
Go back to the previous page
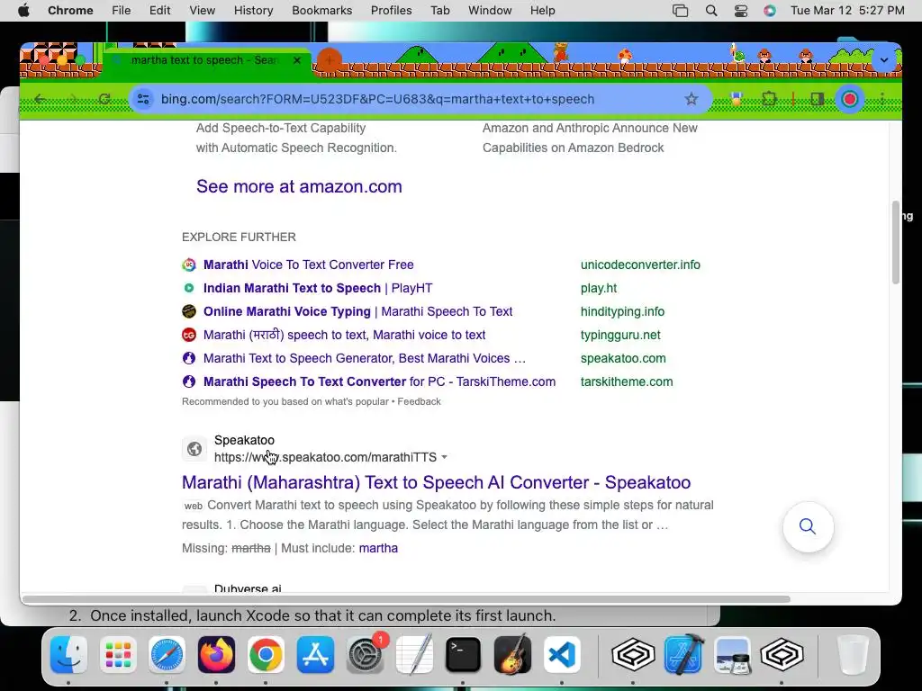point(40,99)
